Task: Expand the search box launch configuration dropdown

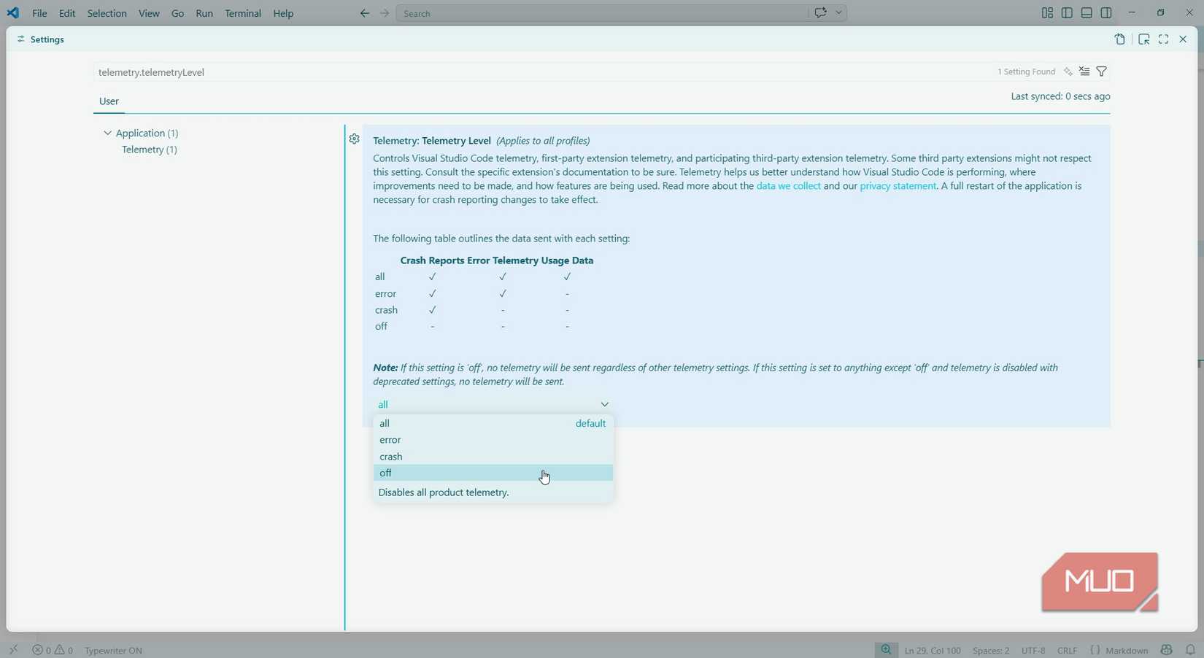Action: tap(838, 12)
